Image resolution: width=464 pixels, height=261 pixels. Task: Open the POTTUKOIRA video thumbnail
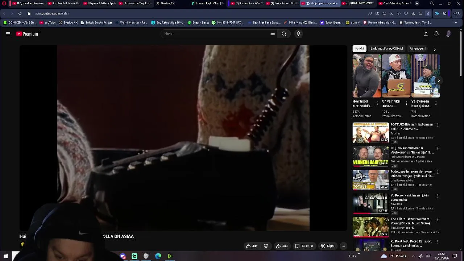click(370, 133)
